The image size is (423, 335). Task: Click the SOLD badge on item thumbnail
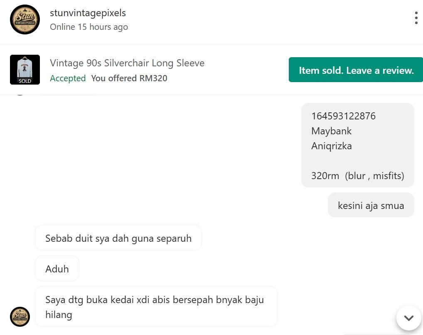click(25, 81)
